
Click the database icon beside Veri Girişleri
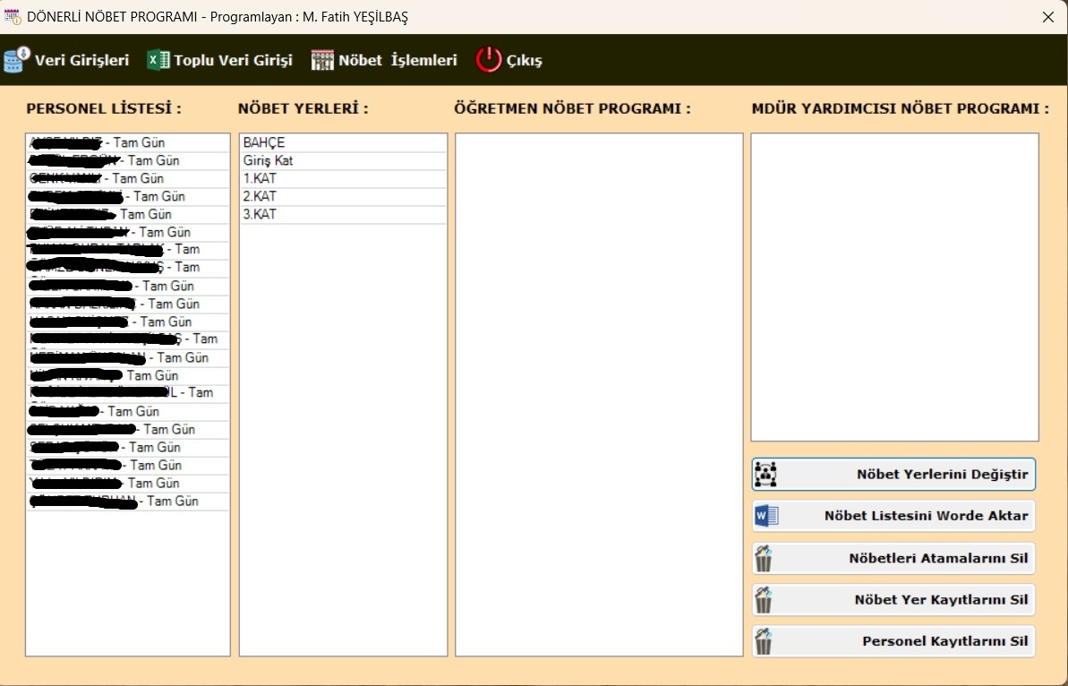16,60
